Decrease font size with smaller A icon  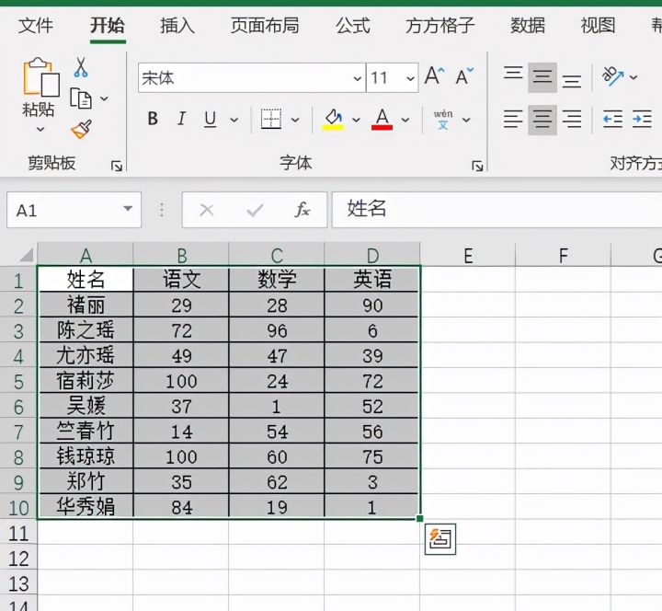point(464,76)
